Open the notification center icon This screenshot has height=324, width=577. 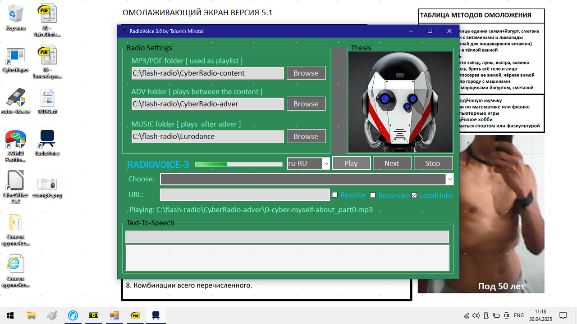pos(563,315)
